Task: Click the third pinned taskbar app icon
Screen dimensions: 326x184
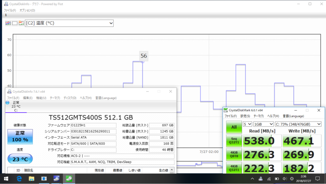Action: pyautogui.click(x=44, y=179)
